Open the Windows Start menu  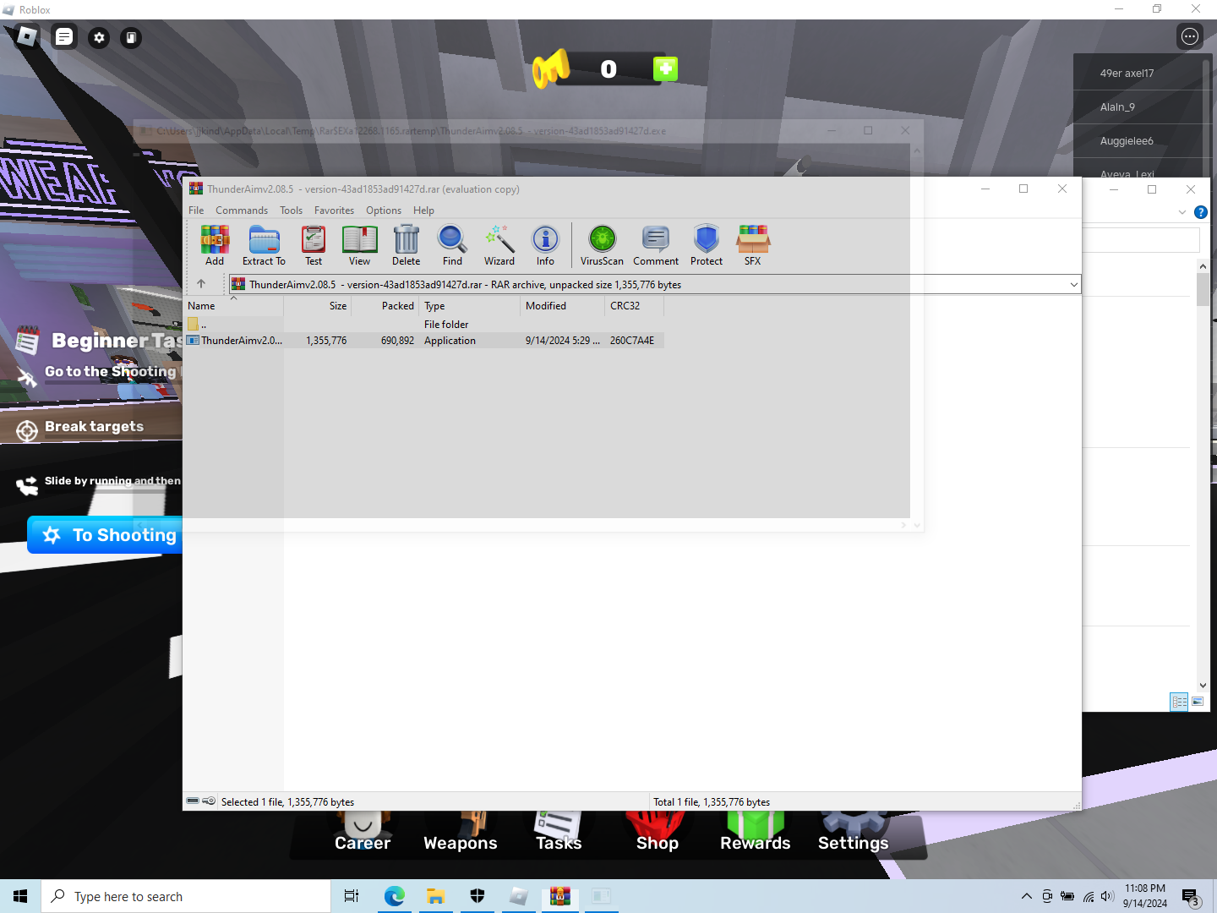pos(20,896)
